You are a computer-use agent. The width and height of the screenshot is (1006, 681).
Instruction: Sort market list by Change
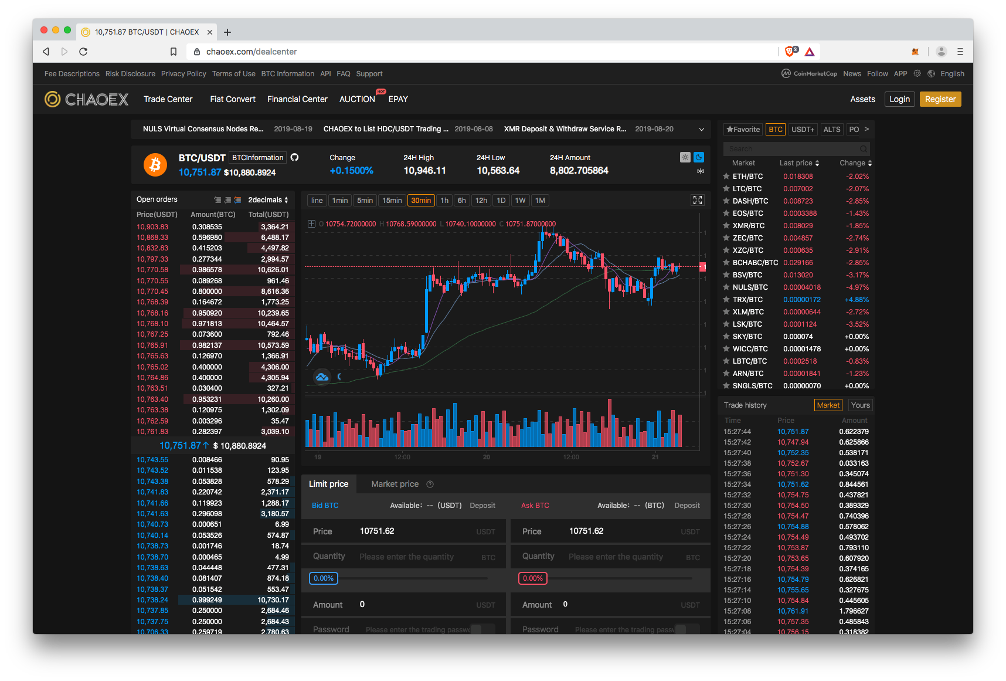855,163
